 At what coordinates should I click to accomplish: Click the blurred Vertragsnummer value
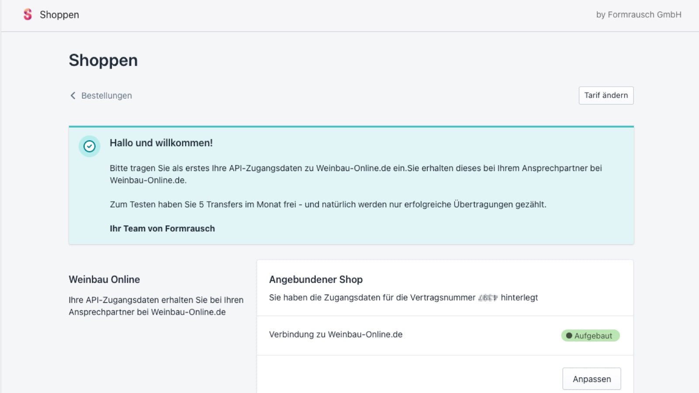coord(488,298)
